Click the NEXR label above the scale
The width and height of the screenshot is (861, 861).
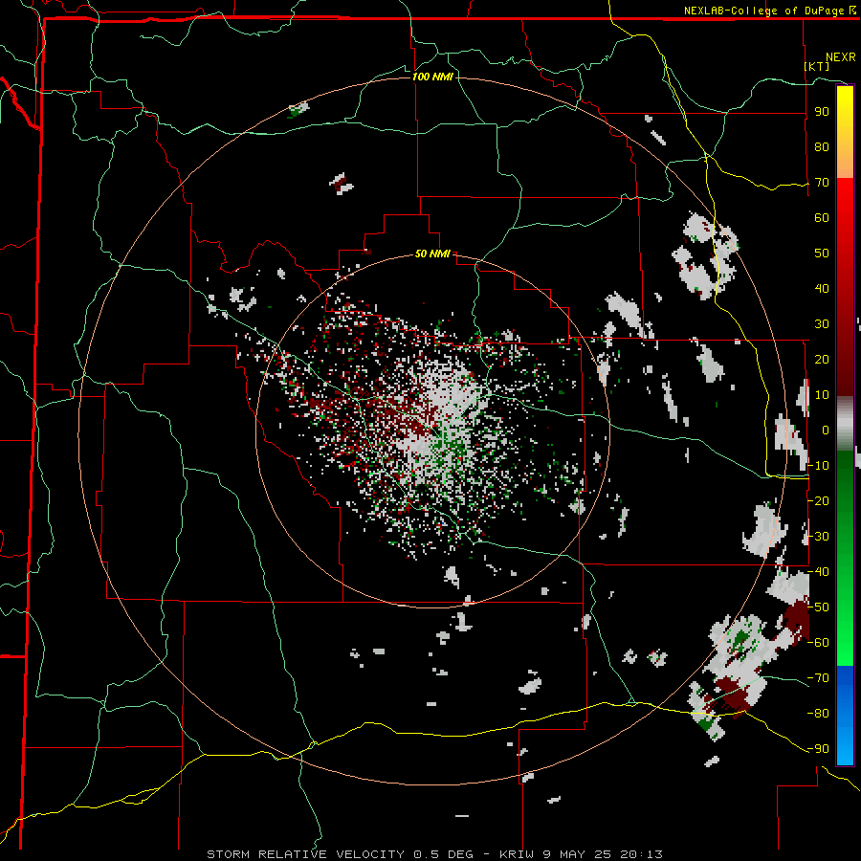coord(841,57)
